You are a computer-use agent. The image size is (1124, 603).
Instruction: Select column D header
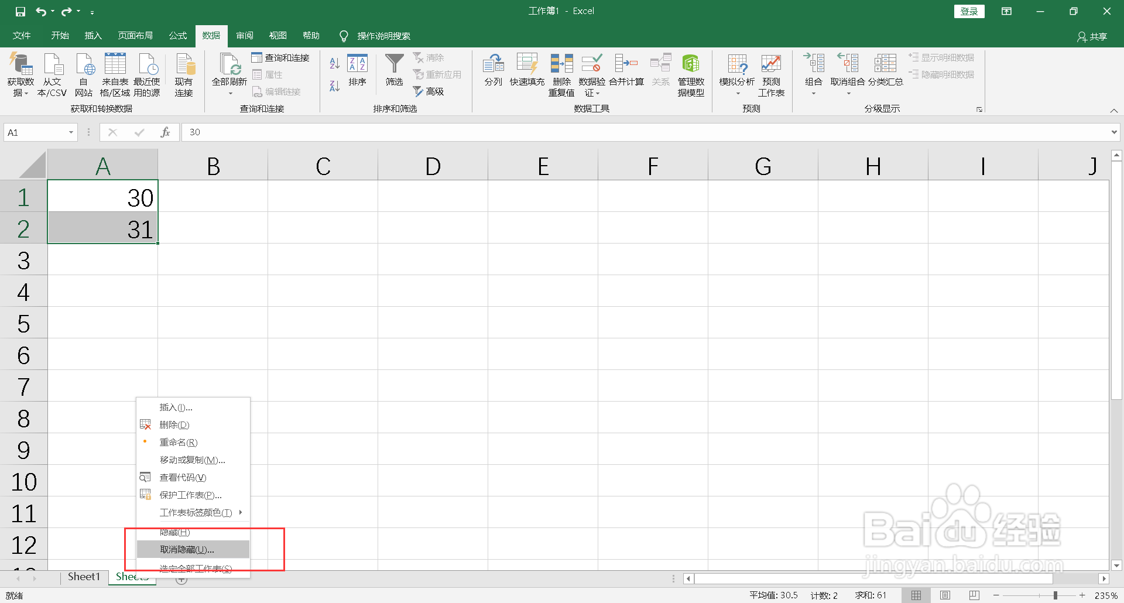(433, 166)
